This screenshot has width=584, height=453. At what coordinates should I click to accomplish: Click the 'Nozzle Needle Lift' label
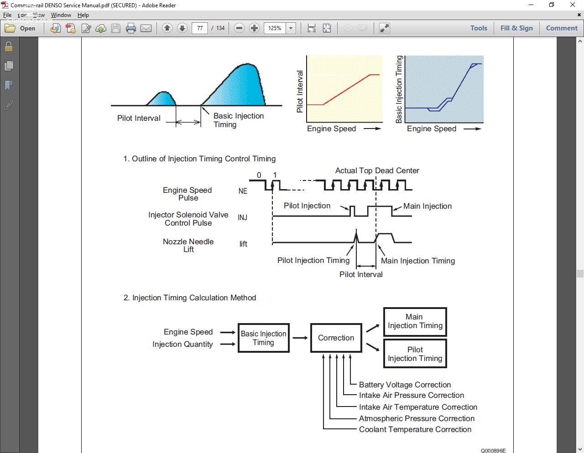(188, 245)
